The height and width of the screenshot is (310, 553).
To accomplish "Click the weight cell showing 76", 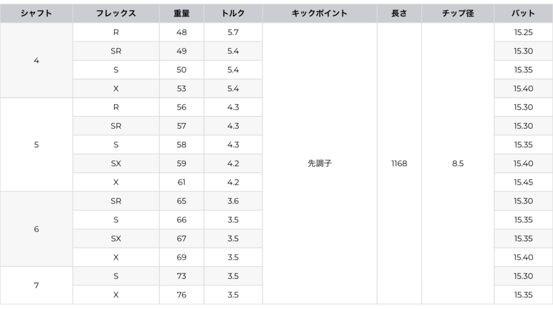I will pos(181,295).
